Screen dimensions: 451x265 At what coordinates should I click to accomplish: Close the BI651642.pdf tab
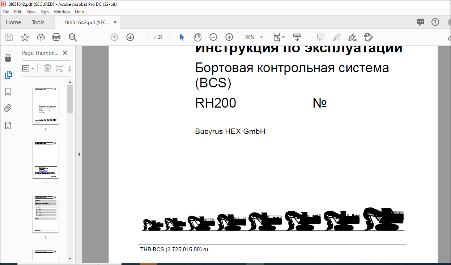(x=115, y=22)
